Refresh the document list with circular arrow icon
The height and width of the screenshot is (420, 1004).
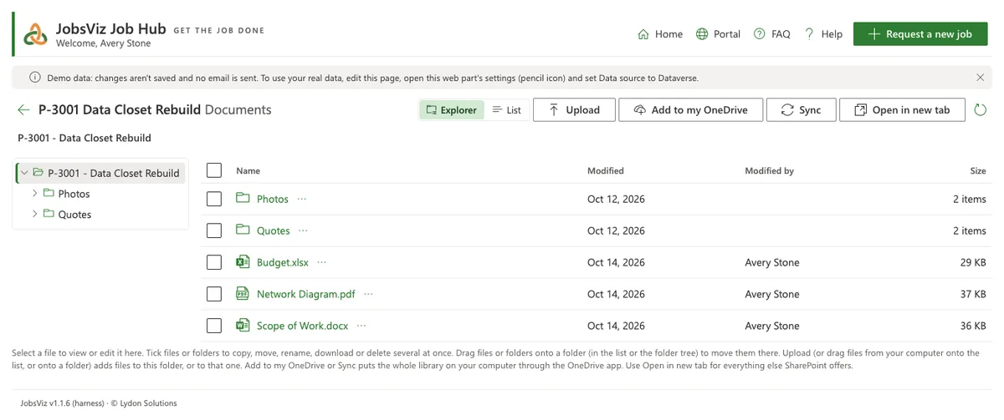point(981,110)
